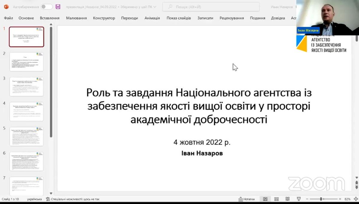Open the Анімація ribbon tab

[152, 18]
